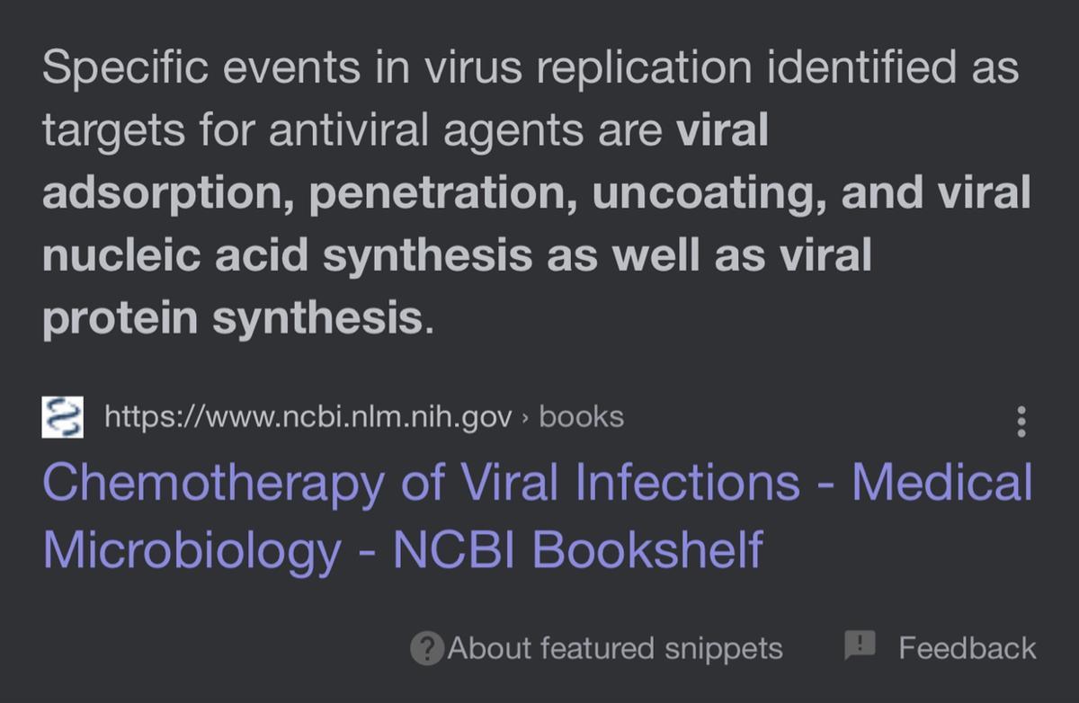Click the question mark help icon
Image resolution: width=1079 pixels, height=703 pixels.
coord(426,648)
